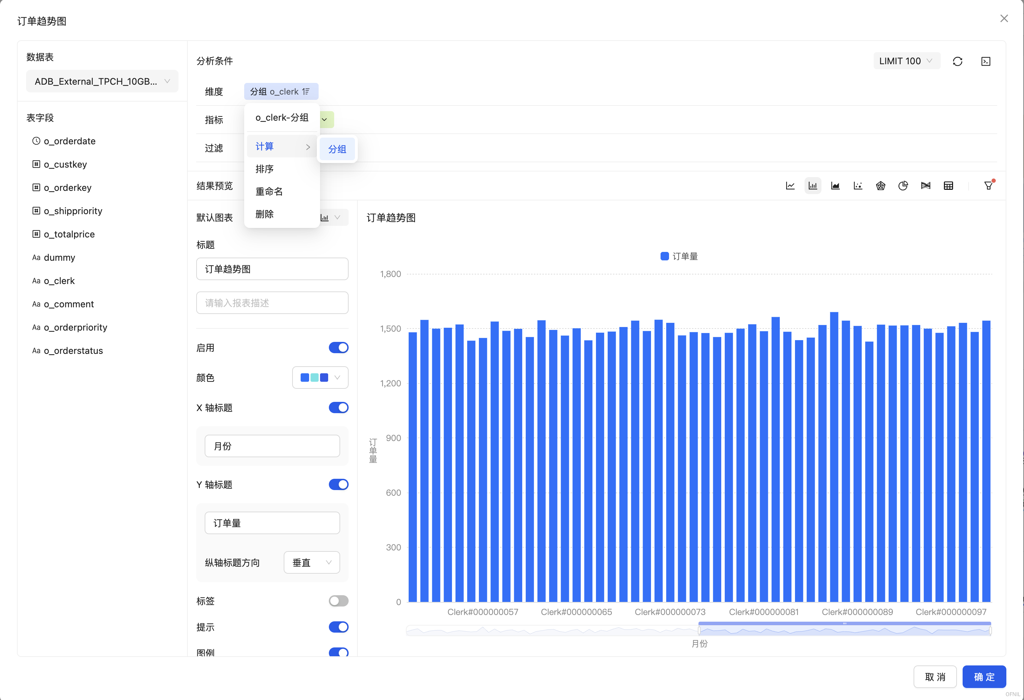Viewport: 1024px width, 700px height.
Task: Click the o_clerk-分组 menu header
Action: click(282, 117)
